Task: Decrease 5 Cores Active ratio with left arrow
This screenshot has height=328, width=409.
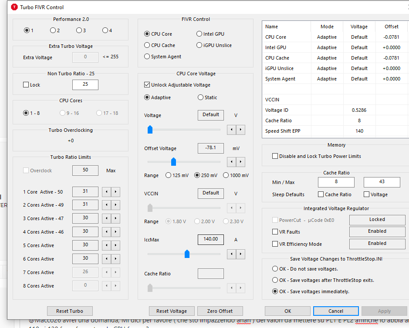Action: [x=106, y=245]
